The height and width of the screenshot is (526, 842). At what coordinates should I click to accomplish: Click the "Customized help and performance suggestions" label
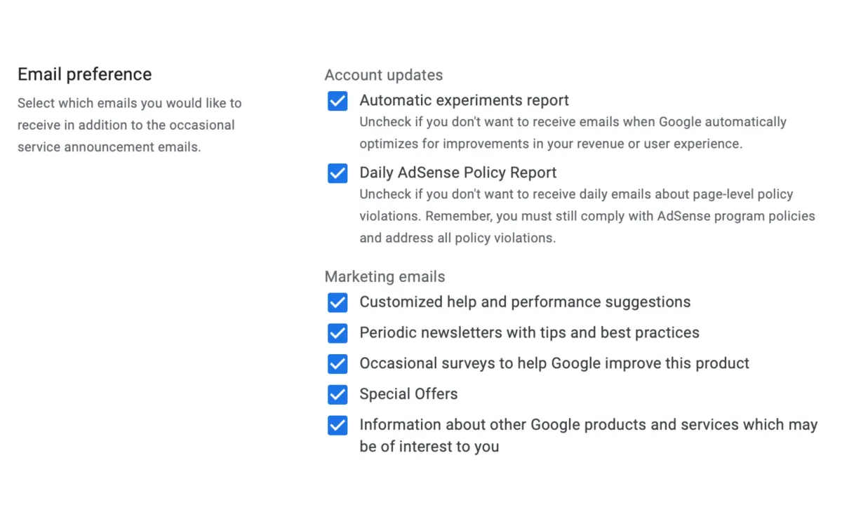(525, 302)
